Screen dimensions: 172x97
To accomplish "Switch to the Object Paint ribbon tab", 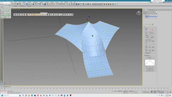I will coord(22,6).
